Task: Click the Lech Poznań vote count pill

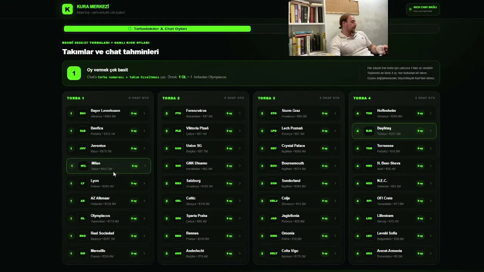Action: pos(325,131)
